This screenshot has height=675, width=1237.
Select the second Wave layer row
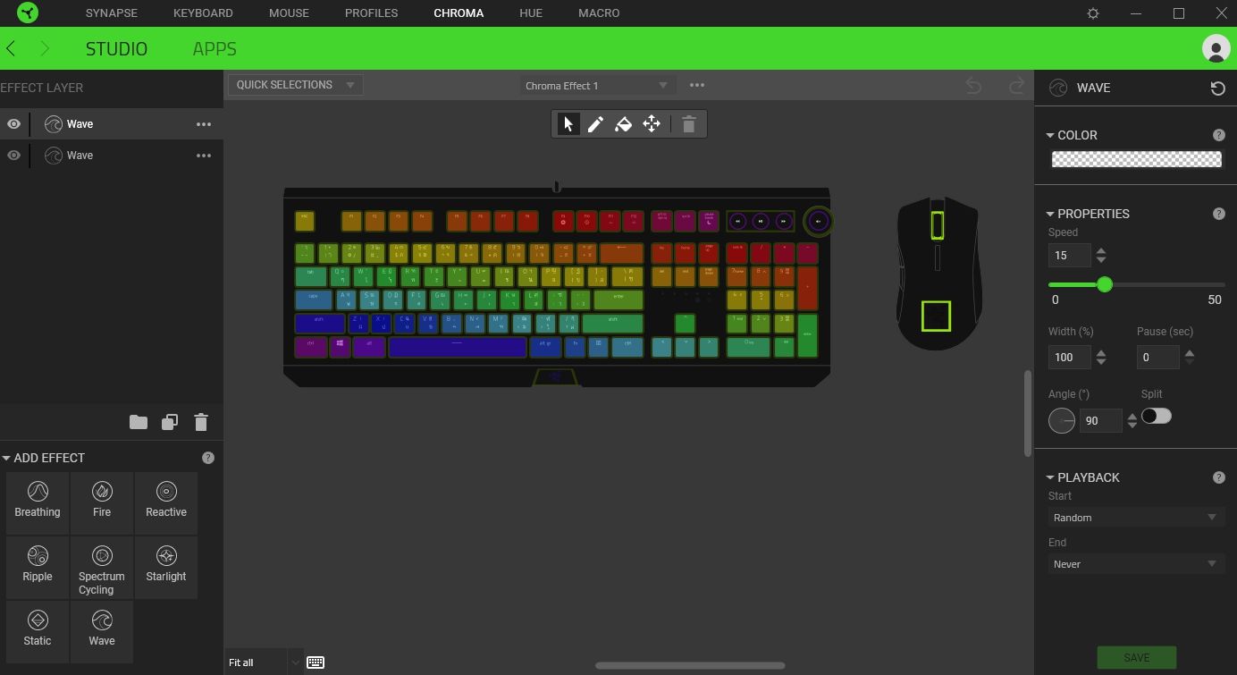click(x=112, y=156)
